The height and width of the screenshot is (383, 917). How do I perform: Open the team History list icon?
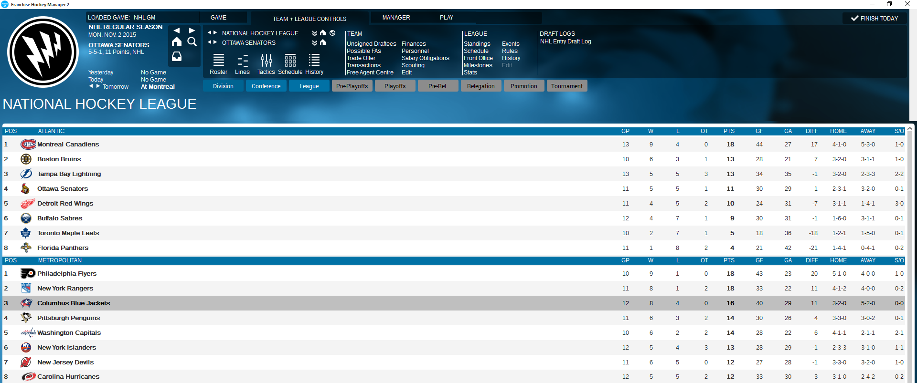[314, 61]
